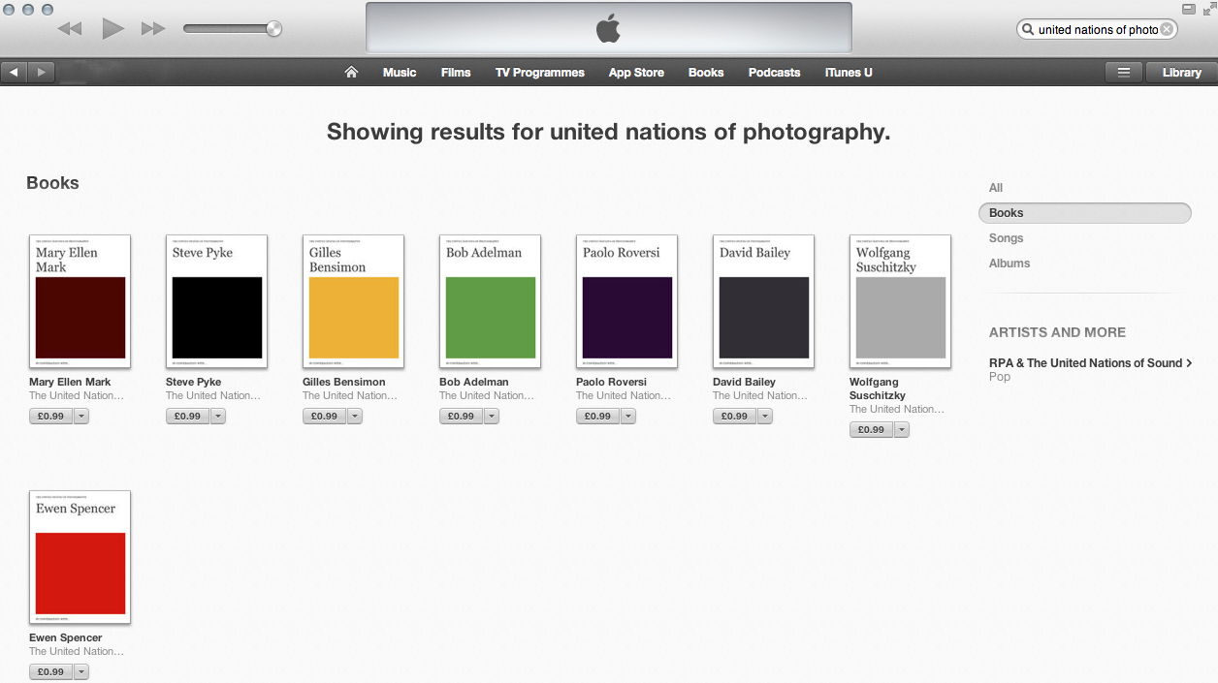1218x683 pixels.
Task: Open the price dropdown for Steve Pyke's book
Action: click(219, 416)
